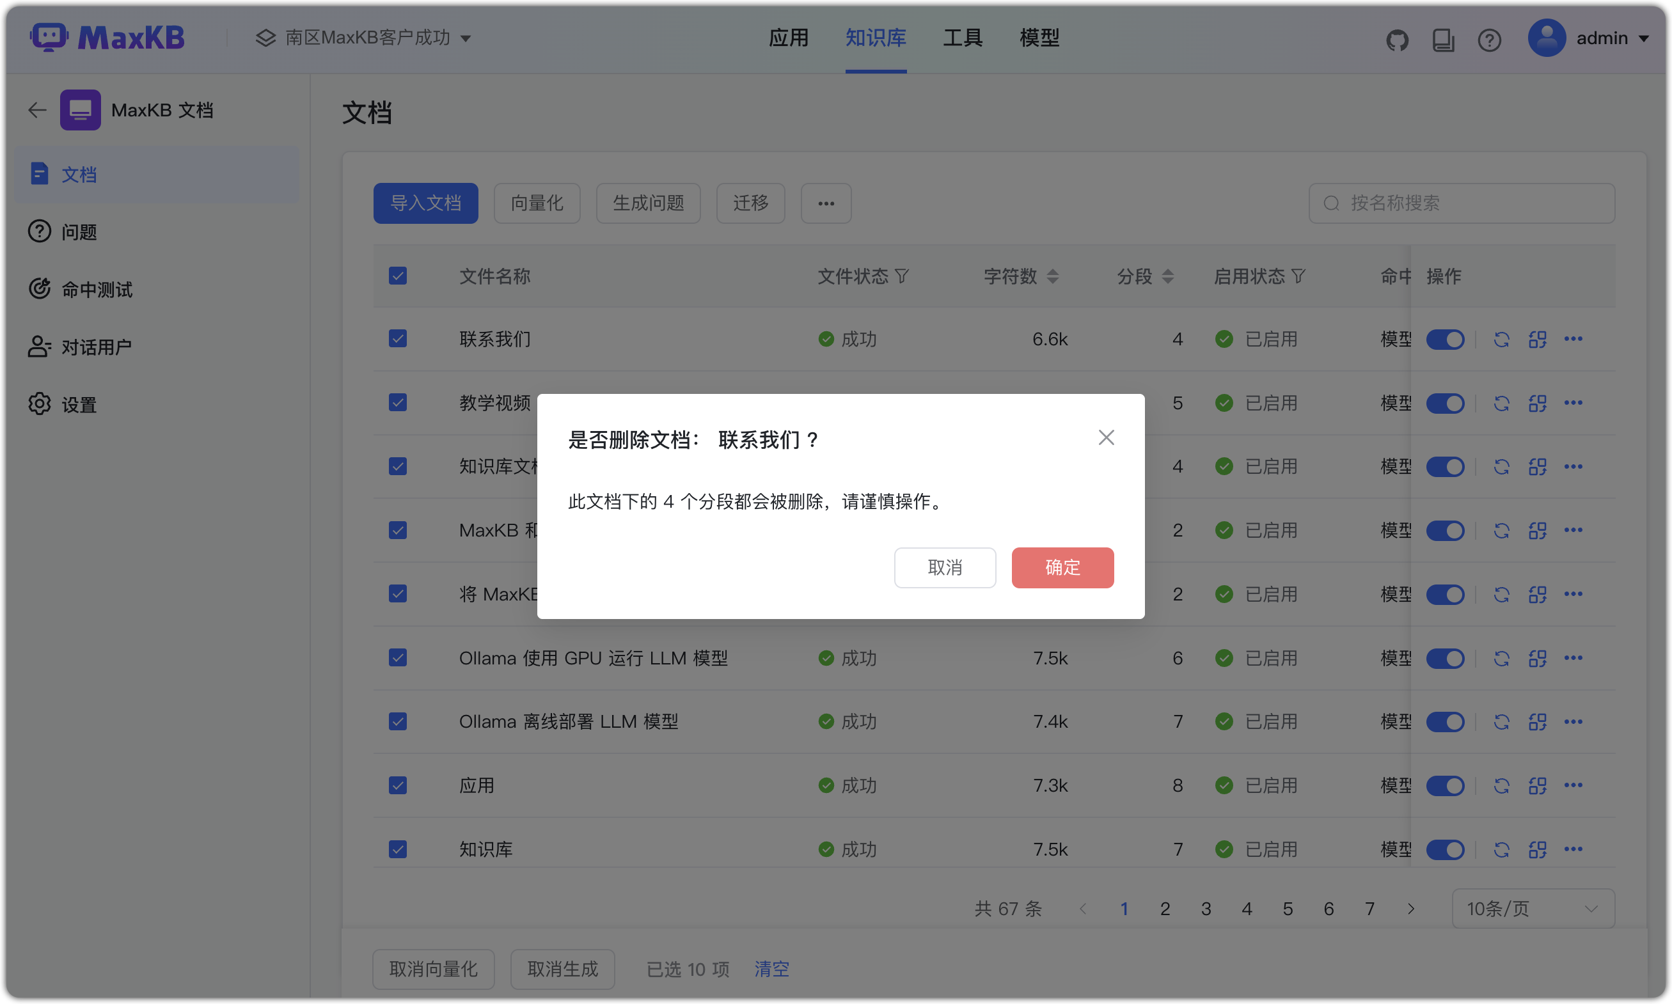Viewport: 1672px width, 1004px height.
Task: Disable the 知识库 row enable switch
Action: pyautogui.click(x=1445, y=849)
